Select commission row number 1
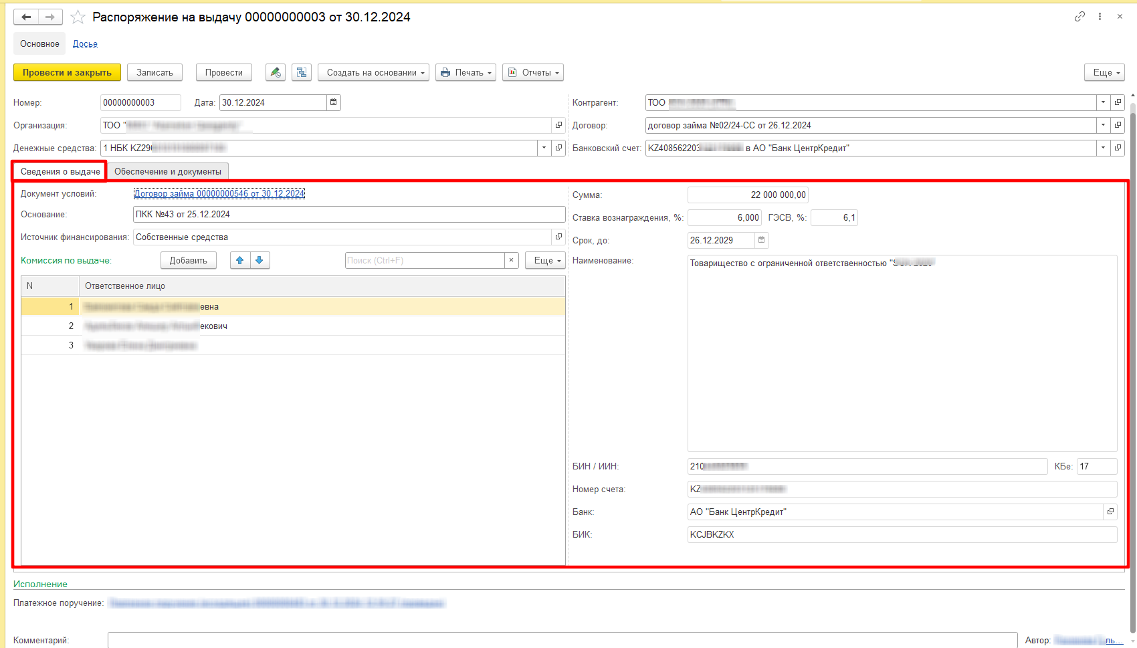The width and height of the screenshot is (1137, 648). click(x=293, y=306)
